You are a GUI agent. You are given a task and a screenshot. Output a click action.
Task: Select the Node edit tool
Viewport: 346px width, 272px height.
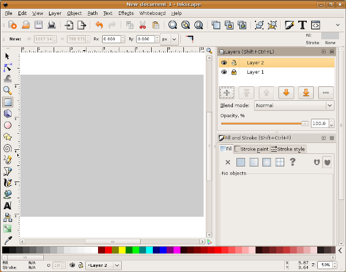pyautogui.click(x=7, y=67)
